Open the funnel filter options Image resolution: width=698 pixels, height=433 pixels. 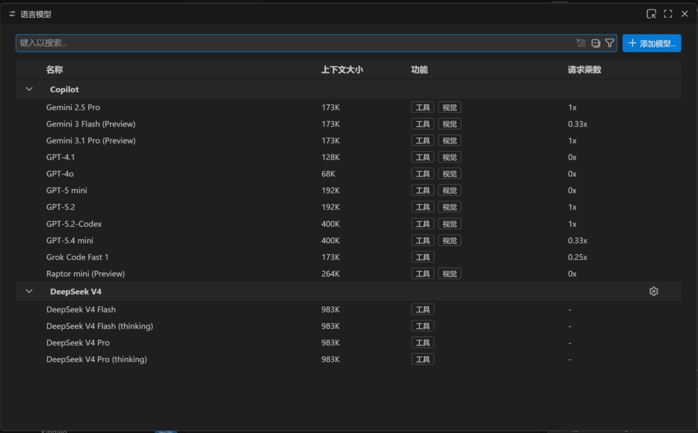click(x=610, y=43)
